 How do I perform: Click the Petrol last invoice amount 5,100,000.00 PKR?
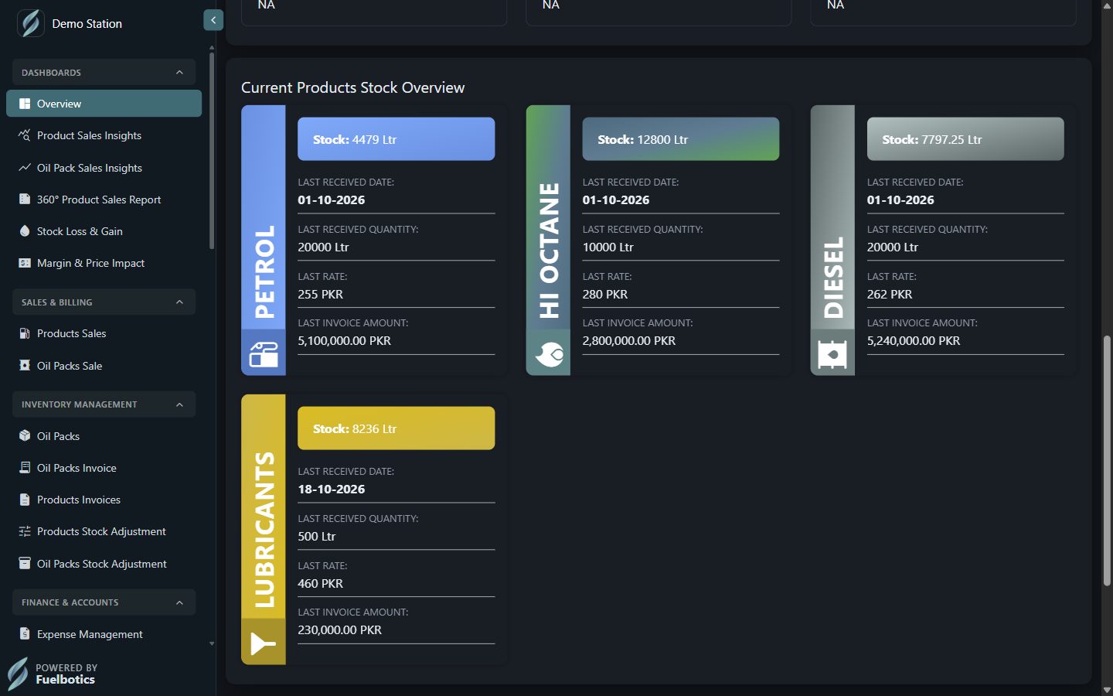point(344,341)
